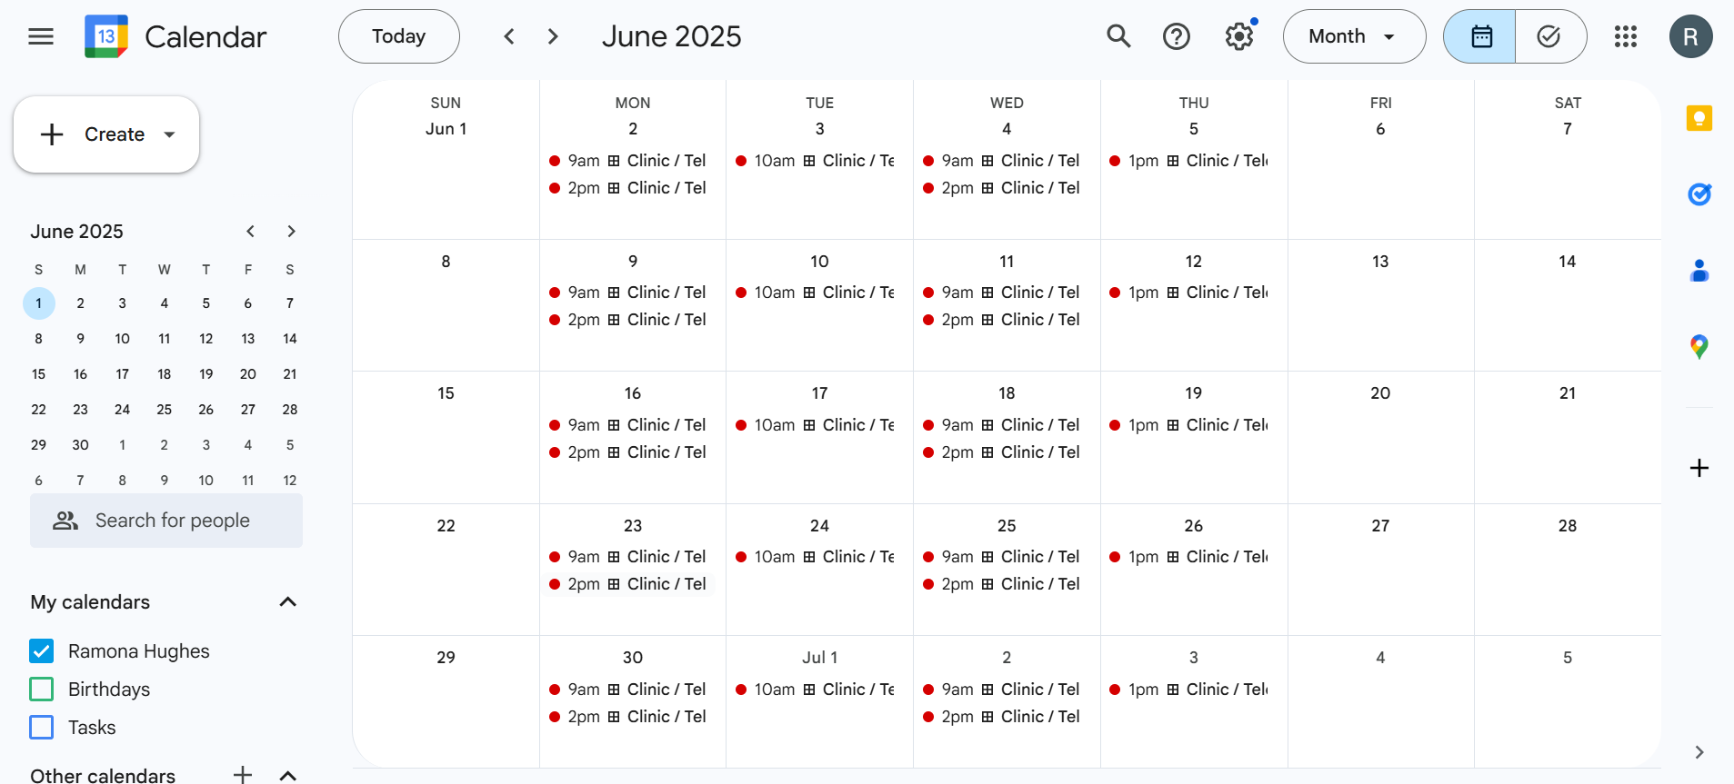This screenshot has width=1734, height=784.
Task: Switch to the Tasks view tab
Action: [x=1549, y=36]
